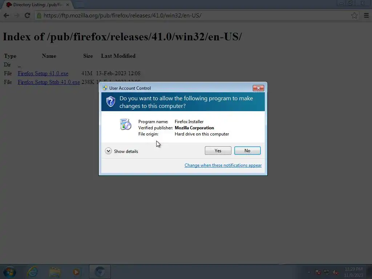The image size is (372, 279).
Task: Open Firefox Setup 41.0.exe link
Action: 43,73
